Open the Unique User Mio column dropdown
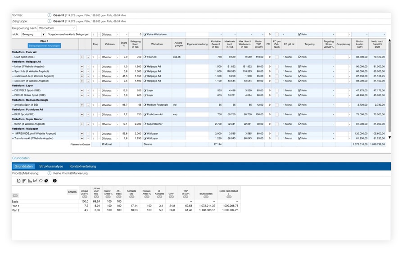 96,197
